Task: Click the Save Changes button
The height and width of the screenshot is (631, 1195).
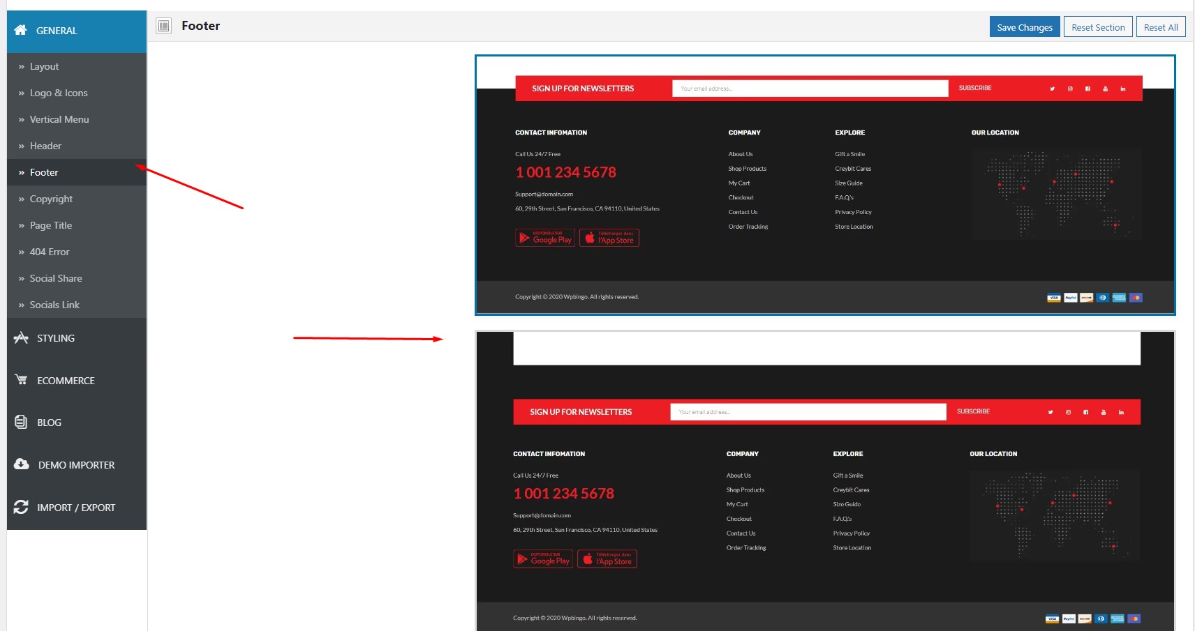Action: pyautogui.click(x=1025, y=27)
